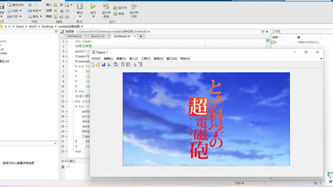Screen dimensions: 333x187
Task: Open 桌面(D) menu in Figure 1
Action: tap(159, 59)
